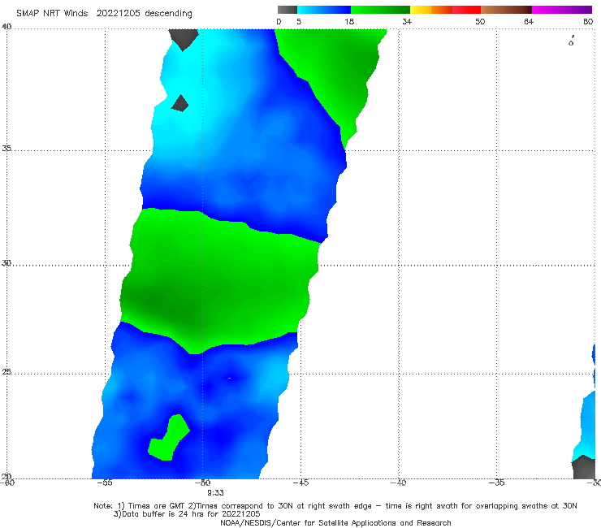Click the gray patch at bottom right corner

point(583,467)
